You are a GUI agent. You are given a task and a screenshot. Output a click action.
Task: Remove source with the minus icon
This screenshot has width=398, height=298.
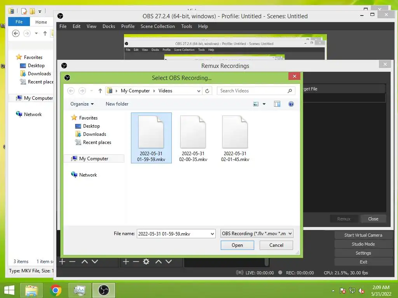tap(136, 262)
